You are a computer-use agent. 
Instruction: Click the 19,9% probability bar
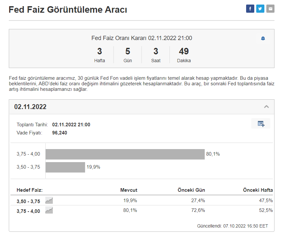coord(65,167)
